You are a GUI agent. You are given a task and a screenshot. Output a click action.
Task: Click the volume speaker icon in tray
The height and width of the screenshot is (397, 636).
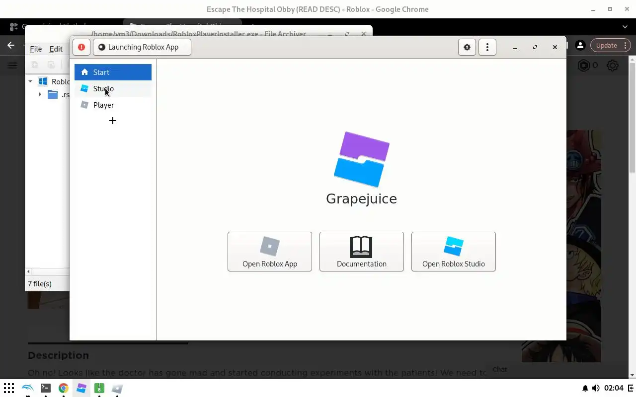[596, 388]
